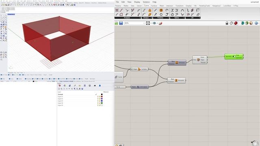The image size is (260, 146).
Task: Click the filter icon in Layers toolbar
Action: tap(74, 89)
